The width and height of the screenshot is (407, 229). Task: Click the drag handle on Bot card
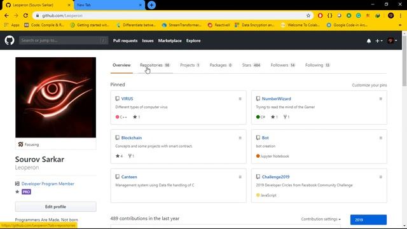(x=380, y=138)
